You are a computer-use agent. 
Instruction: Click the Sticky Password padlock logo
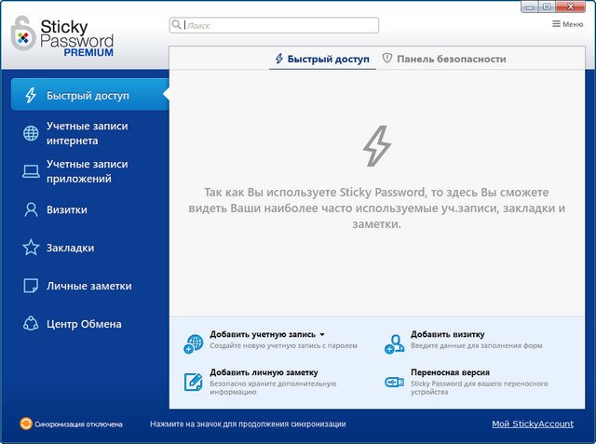coord(23,34)
